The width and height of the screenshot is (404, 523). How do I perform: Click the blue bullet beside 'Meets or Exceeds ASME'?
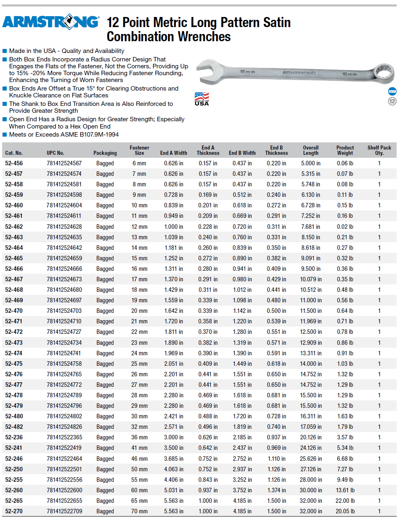[x=5, y=135]
